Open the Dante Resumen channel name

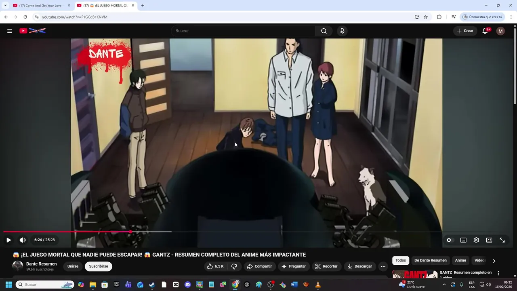tap(42, 264)
